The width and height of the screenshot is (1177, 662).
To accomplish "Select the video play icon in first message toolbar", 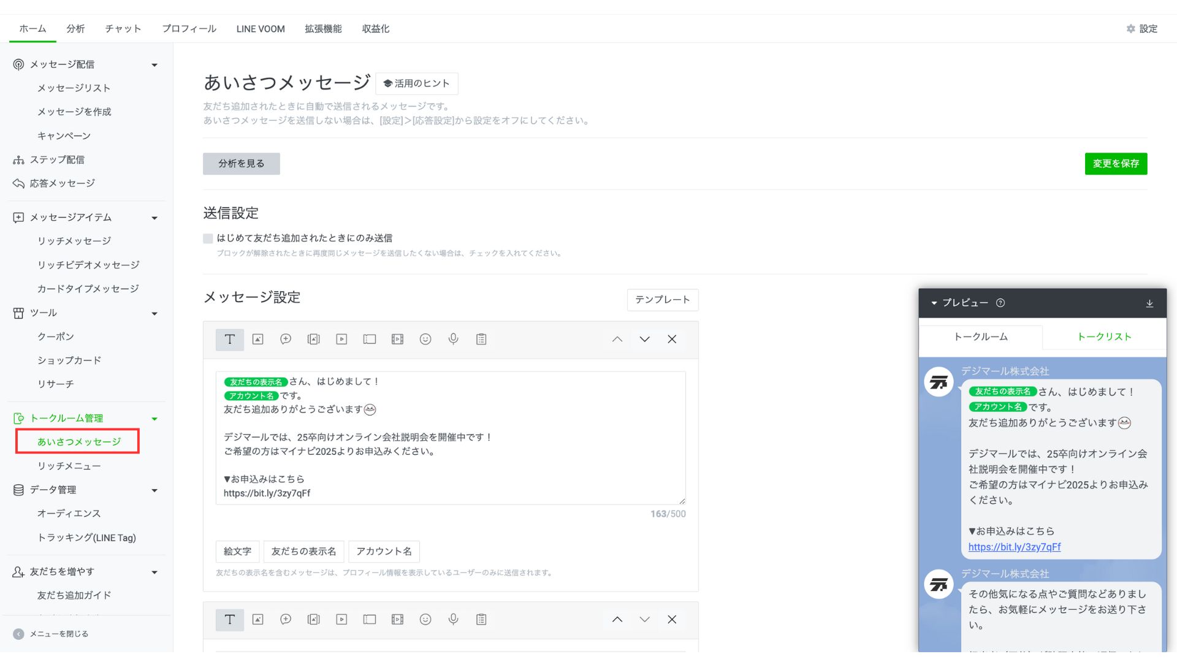I will point(341,340).
